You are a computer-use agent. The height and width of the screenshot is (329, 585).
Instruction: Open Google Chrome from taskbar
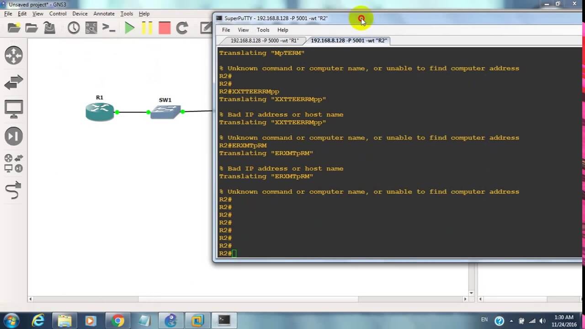pyautogui.click(x=117, y=320)
